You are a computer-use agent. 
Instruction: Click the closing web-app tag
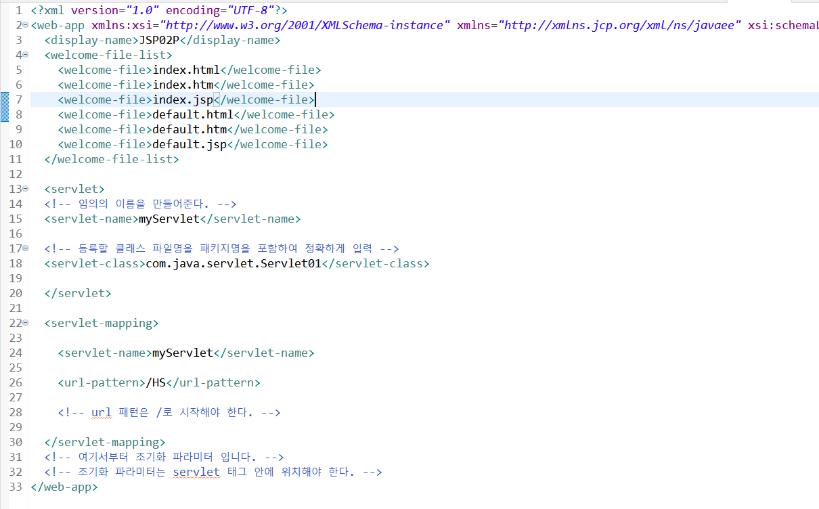[64, 487]
